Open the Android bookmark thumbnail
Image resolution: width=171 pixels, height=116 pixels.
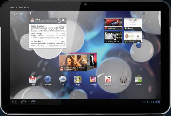pyautogui.click(x=133, y=37)
